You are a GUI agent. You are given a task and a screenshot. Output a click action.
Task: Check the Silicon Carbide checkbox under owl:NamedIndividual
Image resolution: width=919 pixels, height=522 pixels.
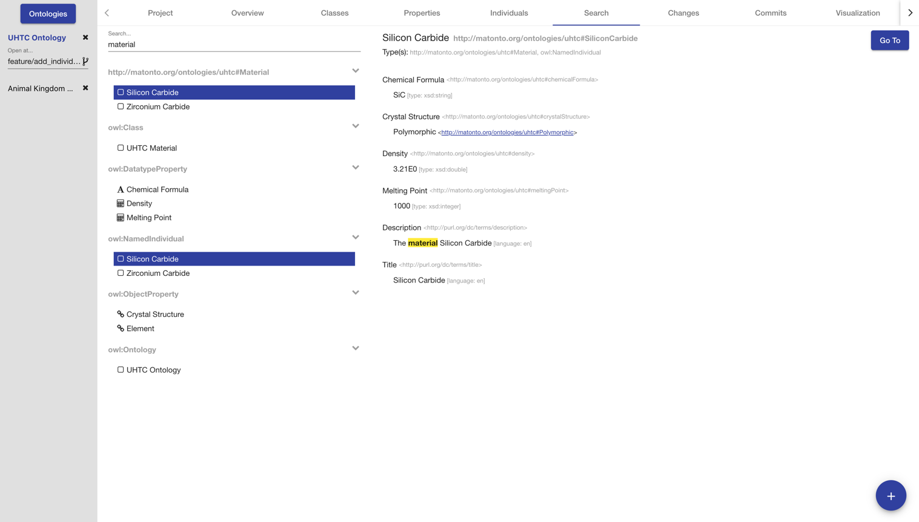pos(120,258)
